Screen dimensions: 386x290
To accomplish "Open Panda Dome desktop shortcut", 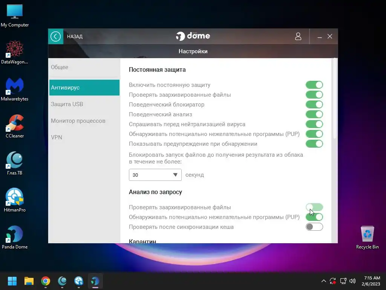I will [15, 238].
